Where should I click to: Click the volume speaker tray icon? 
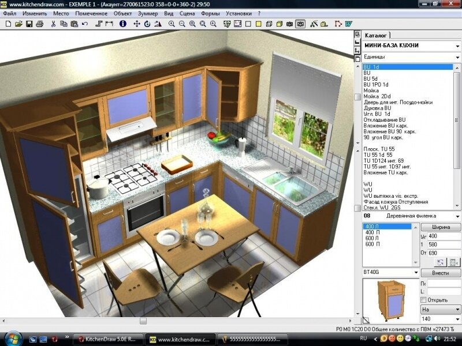[437, 339]
